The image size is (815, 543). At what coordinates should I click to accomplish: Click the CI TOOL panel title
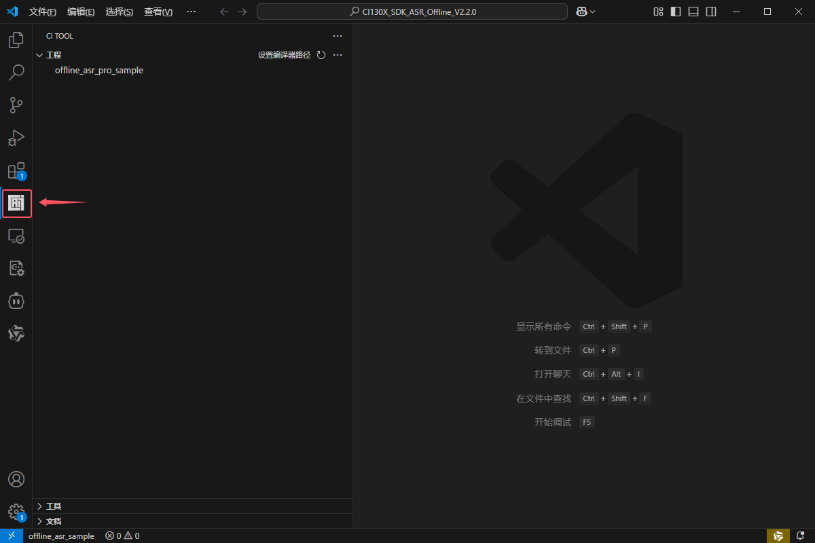point(60,36)
